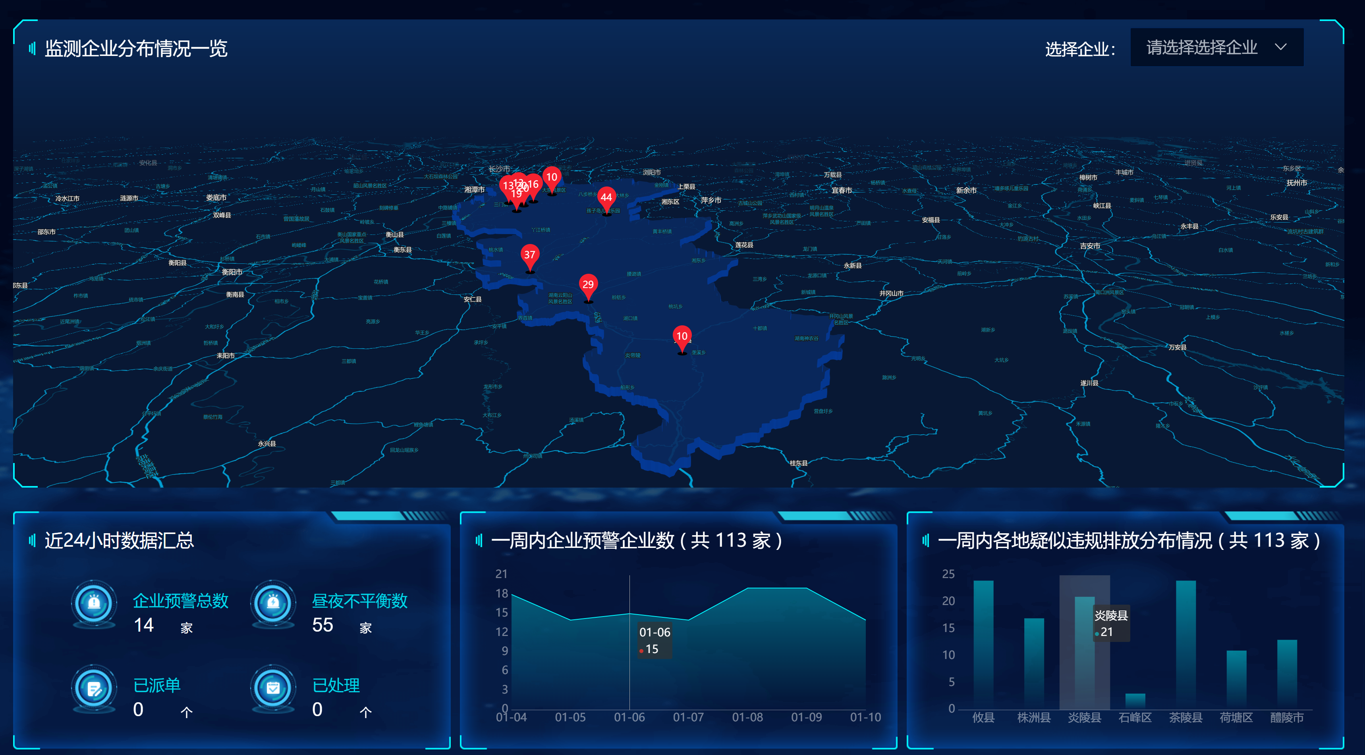Click the 01-06 axis date label
Image resolution: width=1365 pixels, height=755 pixels.
tap(629, 717)
